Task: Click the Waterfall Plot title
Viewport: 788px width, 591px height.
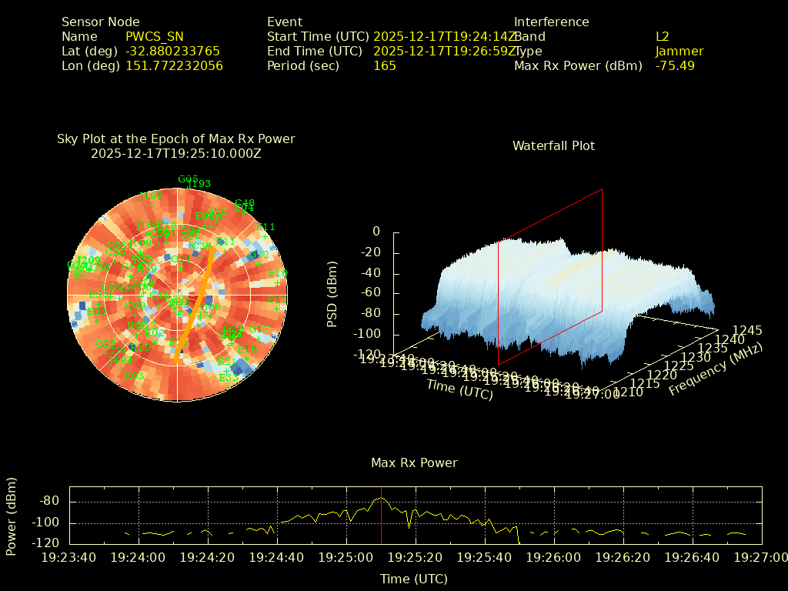Action: (553, 145)
